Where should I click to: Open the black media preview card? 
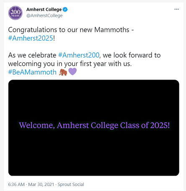tap(94, 128)
